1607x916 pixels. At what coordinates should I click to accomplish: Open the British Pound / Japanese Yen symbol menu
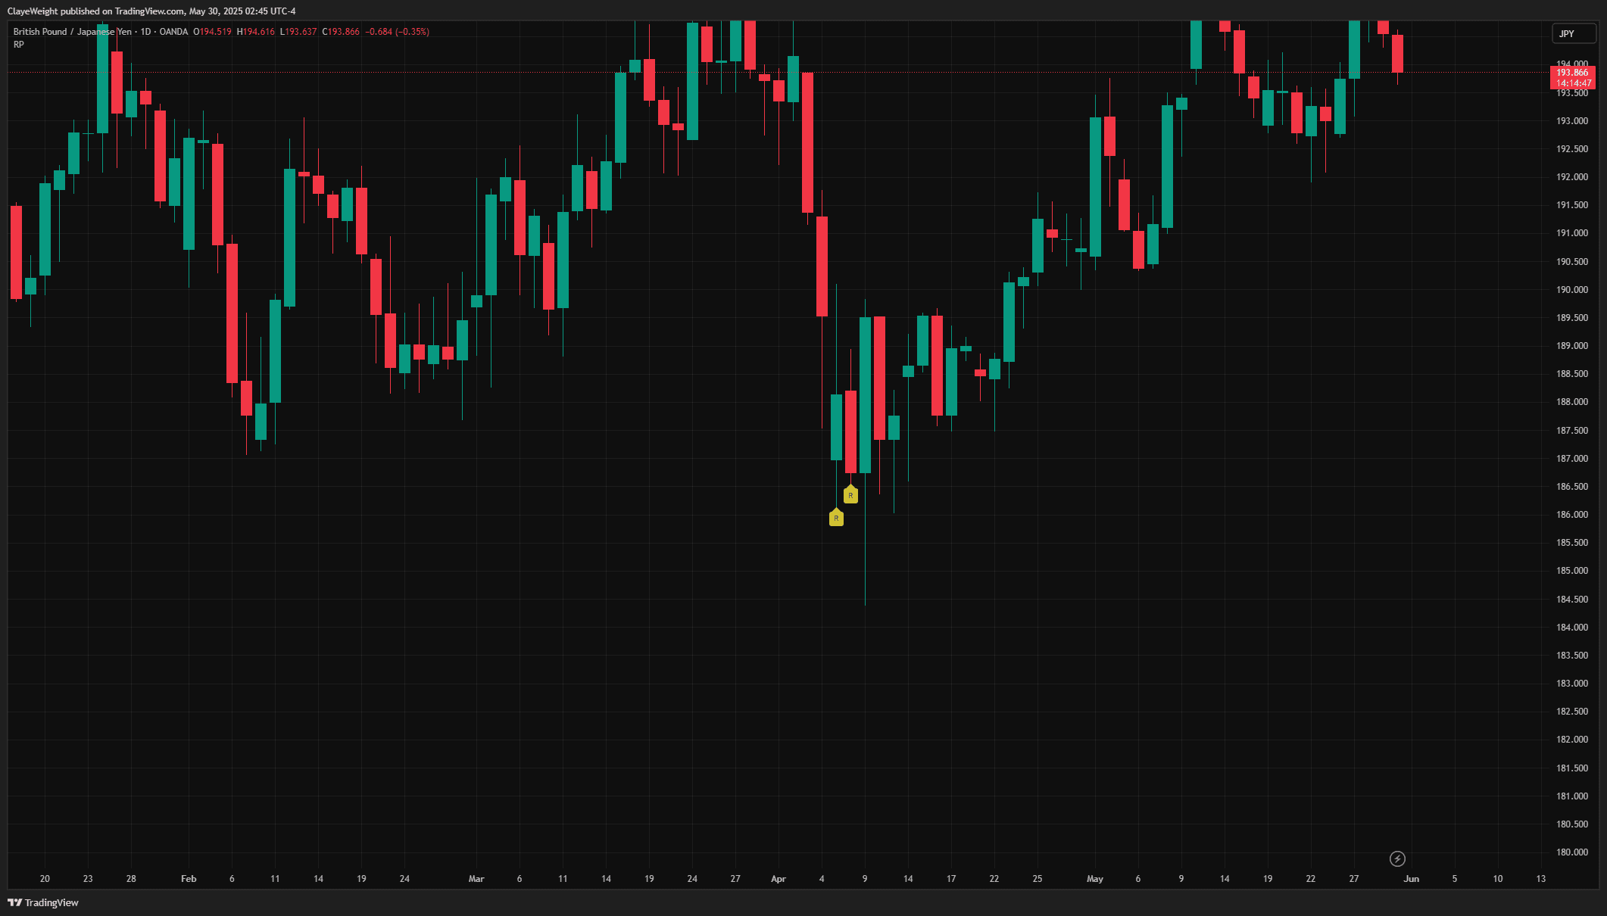[x=73, y=32]
